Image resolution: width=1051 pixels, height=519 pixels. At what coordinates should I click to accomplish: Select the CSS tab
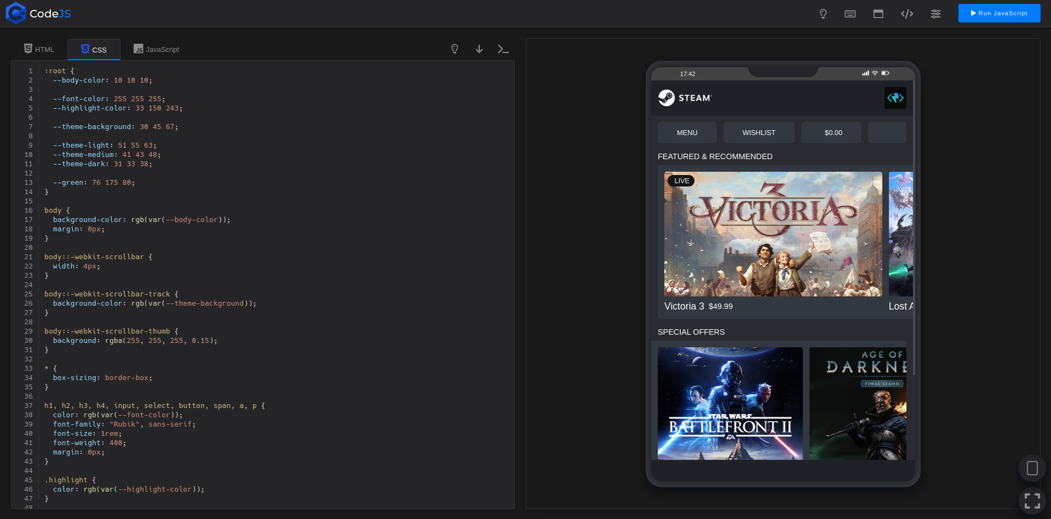click(94, 49)
